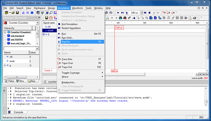This screenshot has height=121, width=211.
Task: Click the solid blue square toolbar icon
Action: 32,13
